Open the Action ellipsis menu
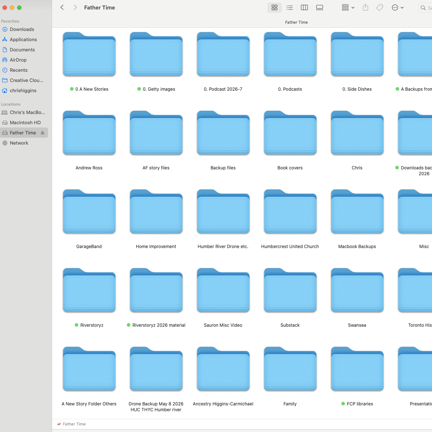This screenshot has width=432, height=432. coord(397,7)
